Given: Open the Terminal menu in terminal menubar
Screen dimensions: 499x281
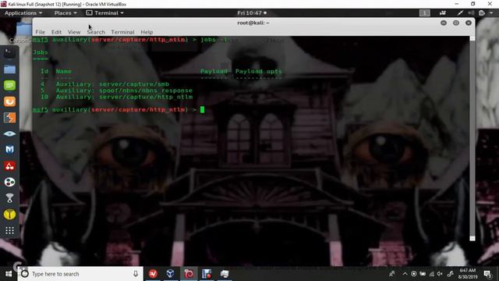Looking at the screenshot, I should coord(122,32).
